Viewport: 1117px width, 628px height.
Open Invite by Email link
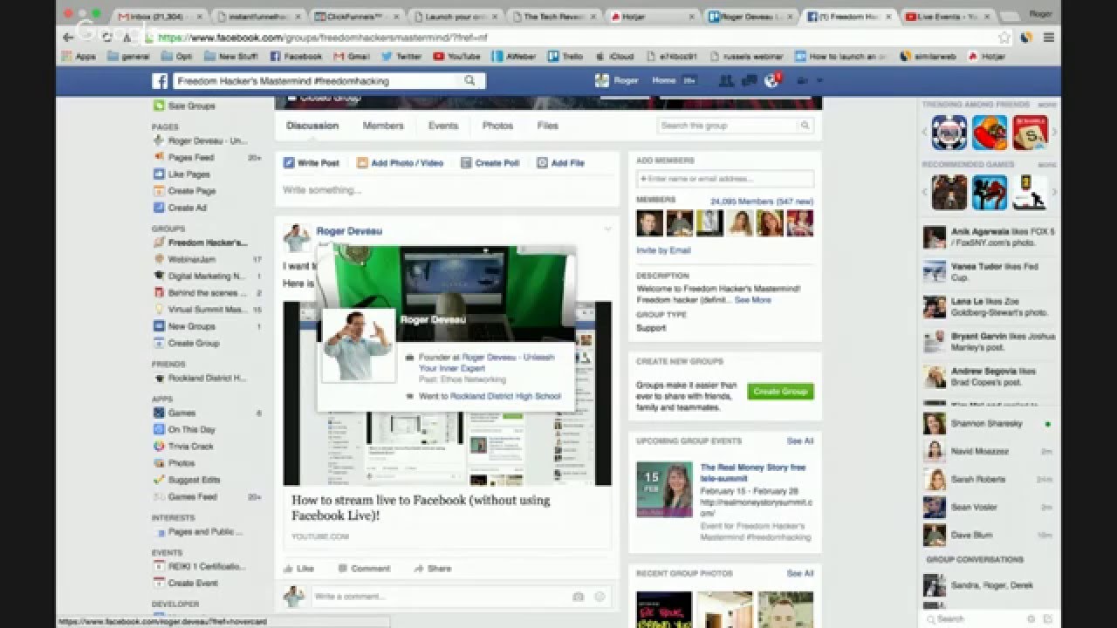coord(663,250)
